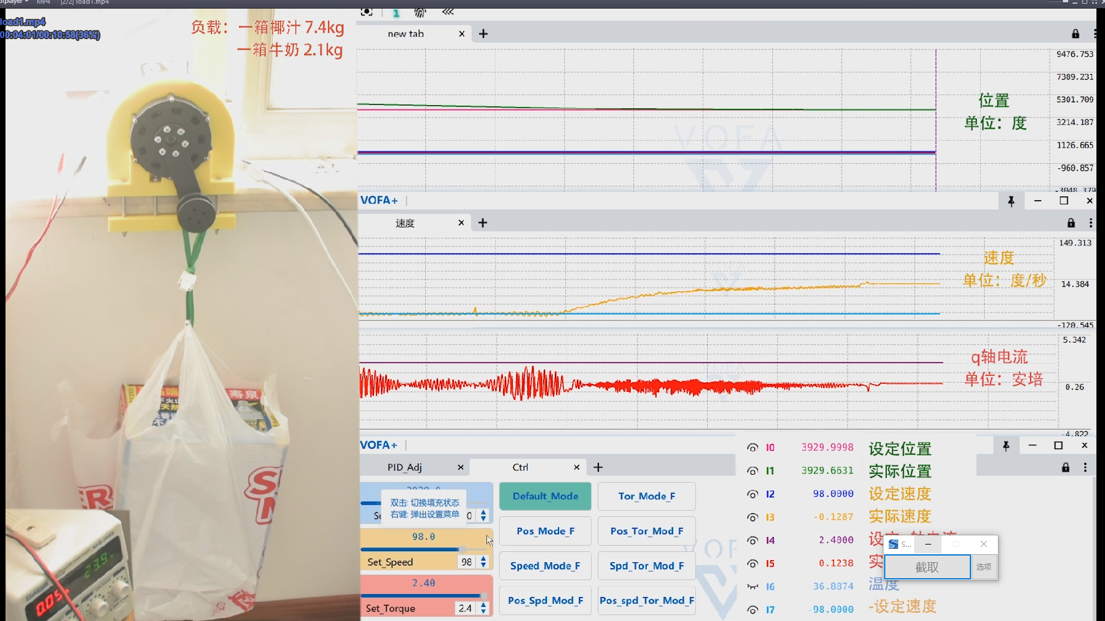Click the triple-chevron collapse icon
Image resolution: width=1105 pixels, height=621 pixels.
(x=448, y=12)
